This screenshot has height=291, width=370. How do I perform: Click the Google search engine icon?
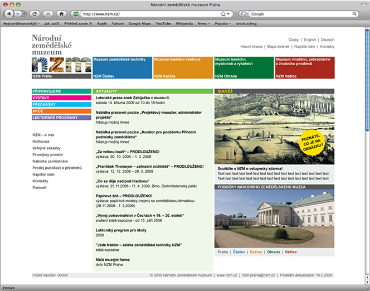click(x=243, y=14)
